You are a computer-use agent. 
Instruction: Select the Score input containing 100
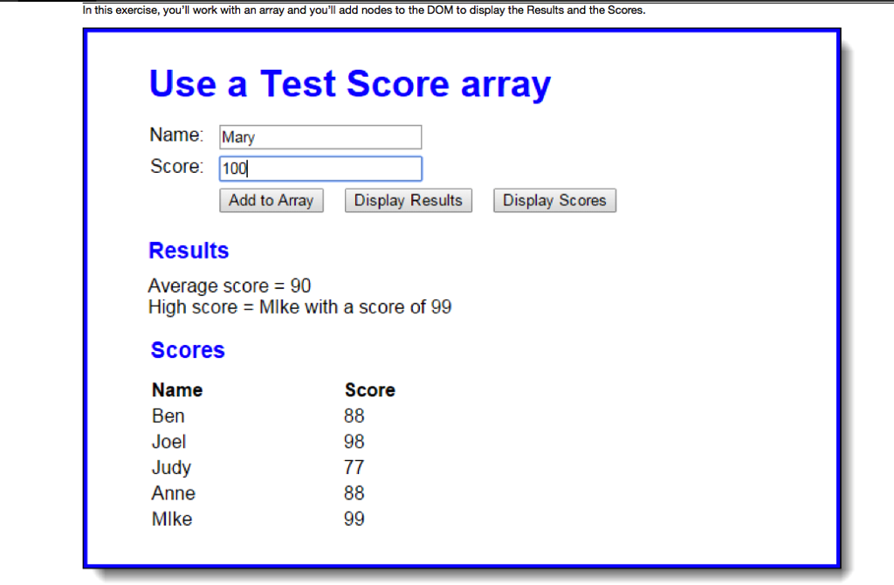320,168
